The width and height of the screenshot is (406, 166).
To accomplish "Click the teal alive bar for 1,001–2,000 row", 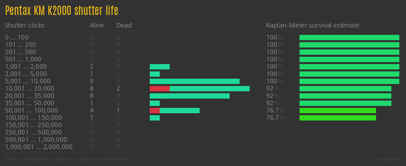I will tap(159, 67).
